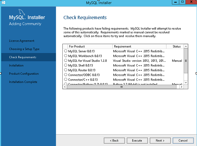Click the MySQL Shell row's Visual C++ requirement
This screenshot has height=146, width=197.
[139, 65]
